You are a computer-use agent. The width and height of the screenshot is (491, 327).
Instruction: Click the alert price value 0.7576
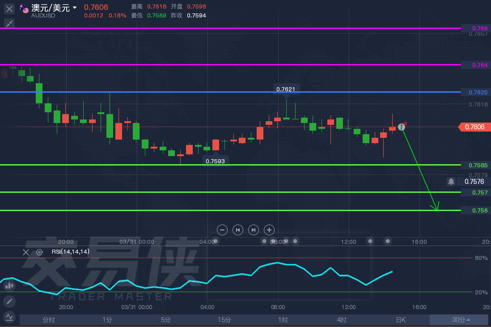pyautogui.click(x=474, y=181)
